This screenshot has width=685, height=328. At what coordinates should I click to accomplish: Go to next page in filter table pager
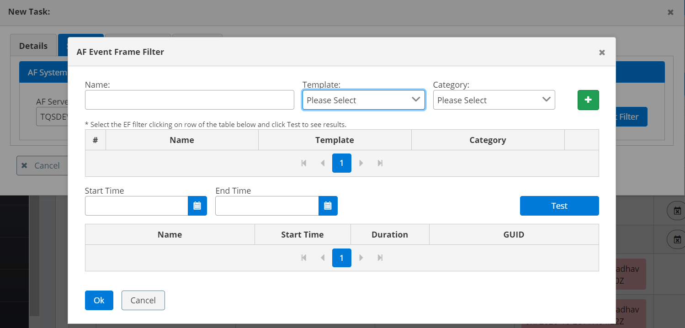[x=361, y=163]
